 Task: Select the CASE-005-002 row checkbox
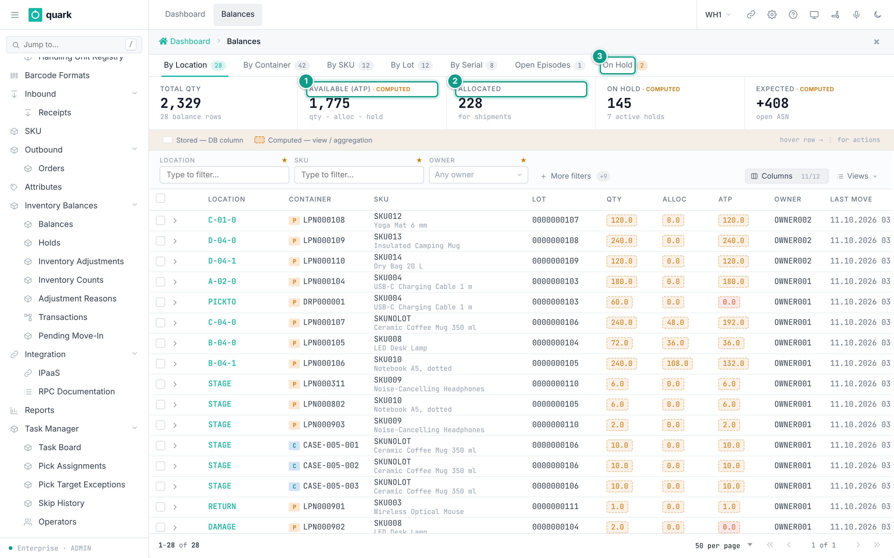pos(160,466)
